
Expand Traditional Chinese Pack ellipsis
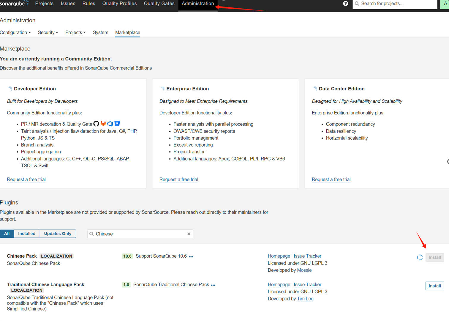pos(213,285)
